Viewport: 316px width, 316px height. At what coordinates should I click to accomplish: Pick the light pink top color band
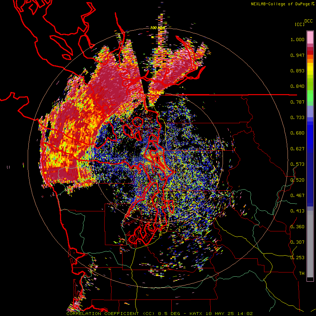310,37
